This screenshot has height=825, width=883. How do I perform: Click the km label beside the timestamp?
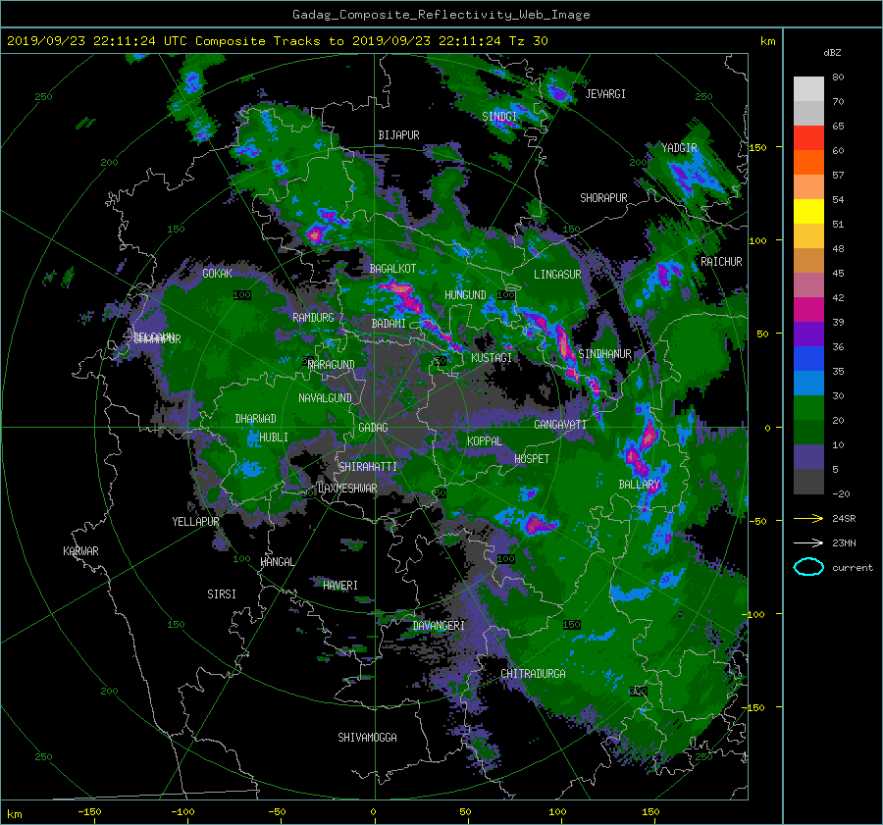click(767, 41)
